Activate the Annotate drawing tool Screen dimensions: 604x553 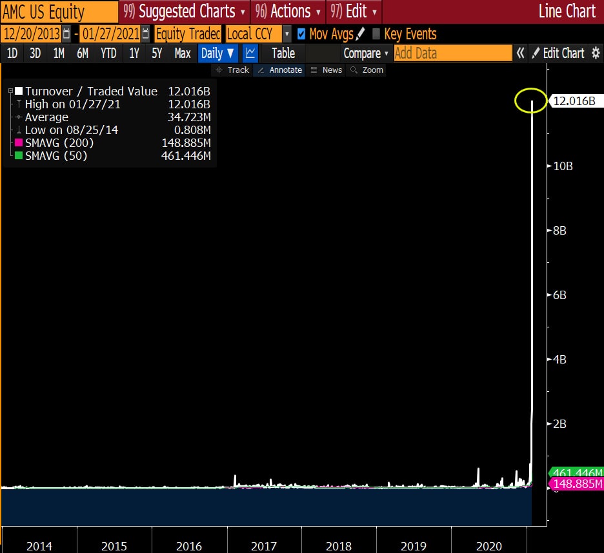tap(279, 70)
